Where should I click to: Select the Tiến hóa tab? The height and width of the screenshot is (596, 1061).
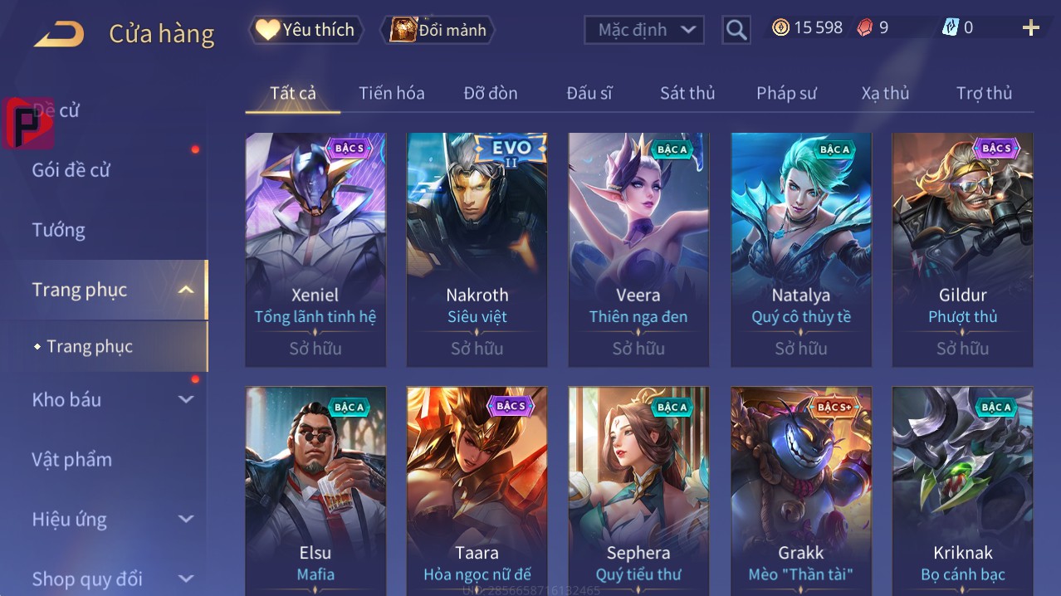(392, 93)
